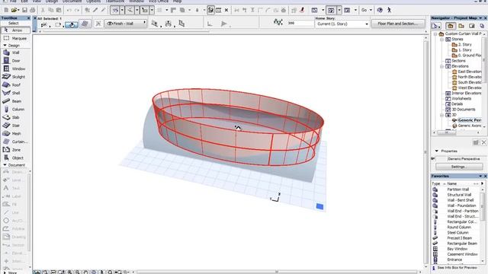The width and height of the screenshot is (488, 274).
Task: Collapse the Elevations tree node
Action: tap(442, 66)
